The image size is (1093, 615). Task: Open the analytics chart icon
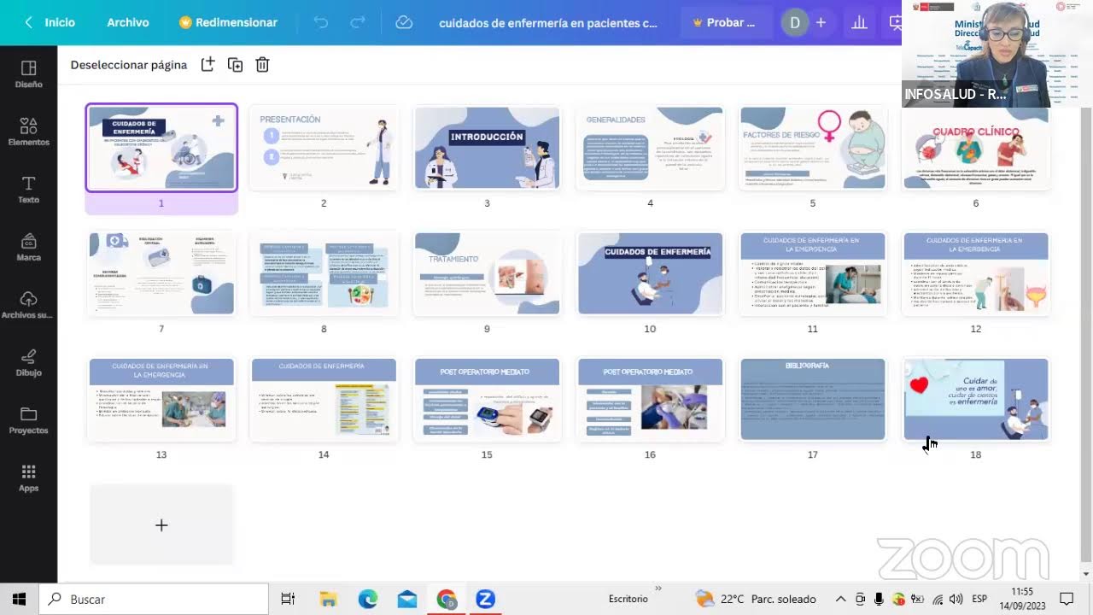pos(859,22)
